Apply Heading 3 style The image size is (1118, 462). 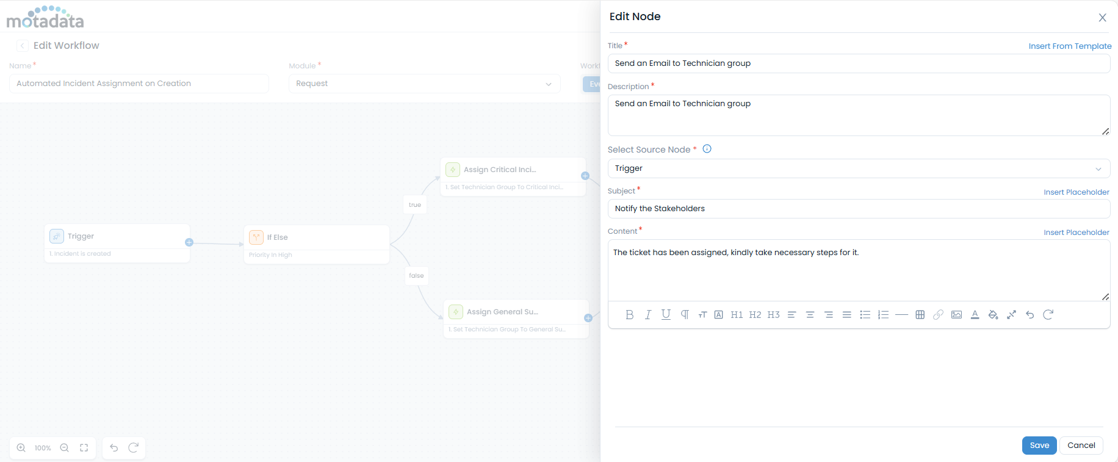coord(773,315)
